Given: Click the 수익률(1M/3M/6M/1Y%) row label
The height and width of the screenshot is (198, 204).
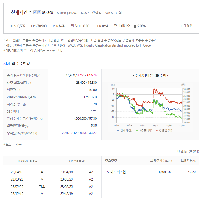Looking at the screenshot, I should (22, 133).
